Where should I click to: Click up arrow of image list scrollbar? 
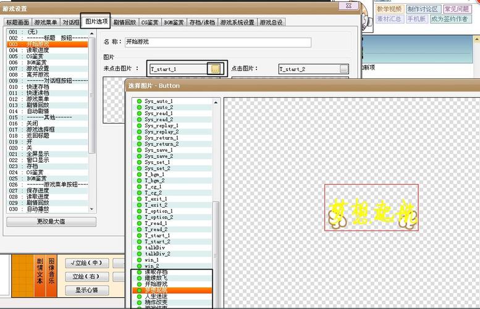(216, 103)
